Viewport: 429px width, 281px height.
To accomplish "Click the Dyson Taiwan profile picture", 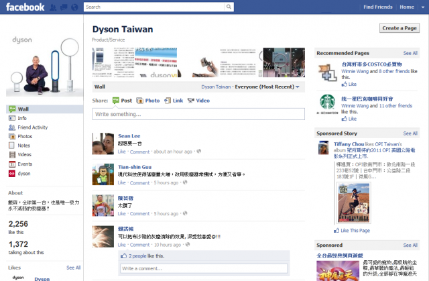I will 45,65.
